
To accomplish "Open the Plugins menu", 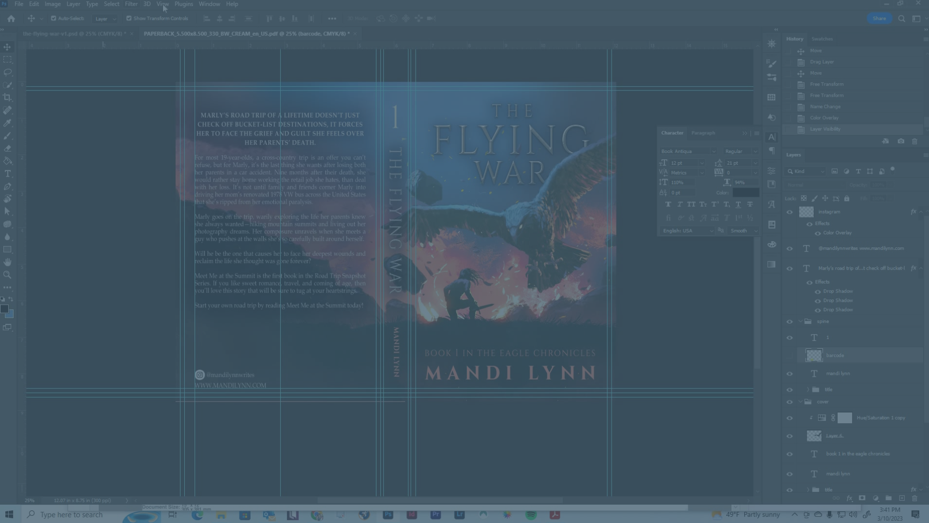I will pos(183,4).
